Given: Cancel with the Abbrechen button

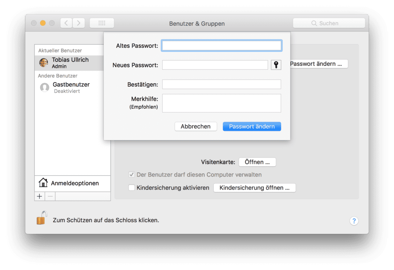Looking at the screenshot, I should tap(196, 126).
